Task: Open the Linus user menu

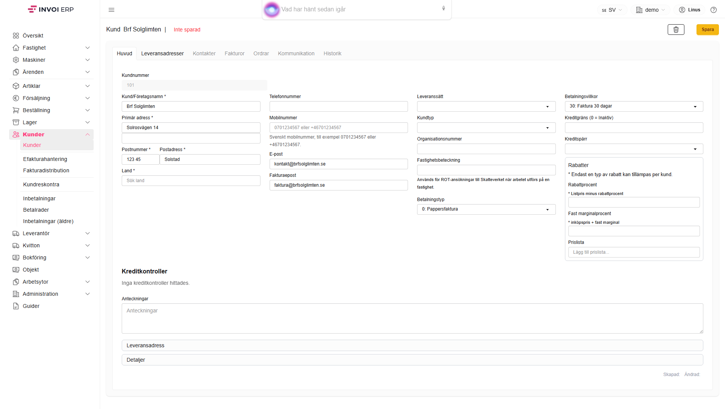Action: pyautogui.click(x=690, y=10)
